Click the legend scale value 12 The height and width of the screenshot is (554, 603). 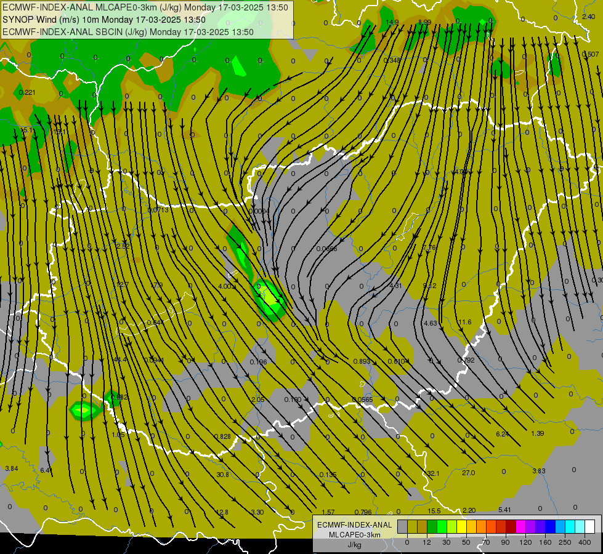coord(426,542)
